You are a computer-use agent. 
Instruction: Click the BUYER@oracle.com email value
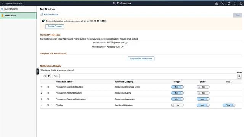(x=116, y=43)
